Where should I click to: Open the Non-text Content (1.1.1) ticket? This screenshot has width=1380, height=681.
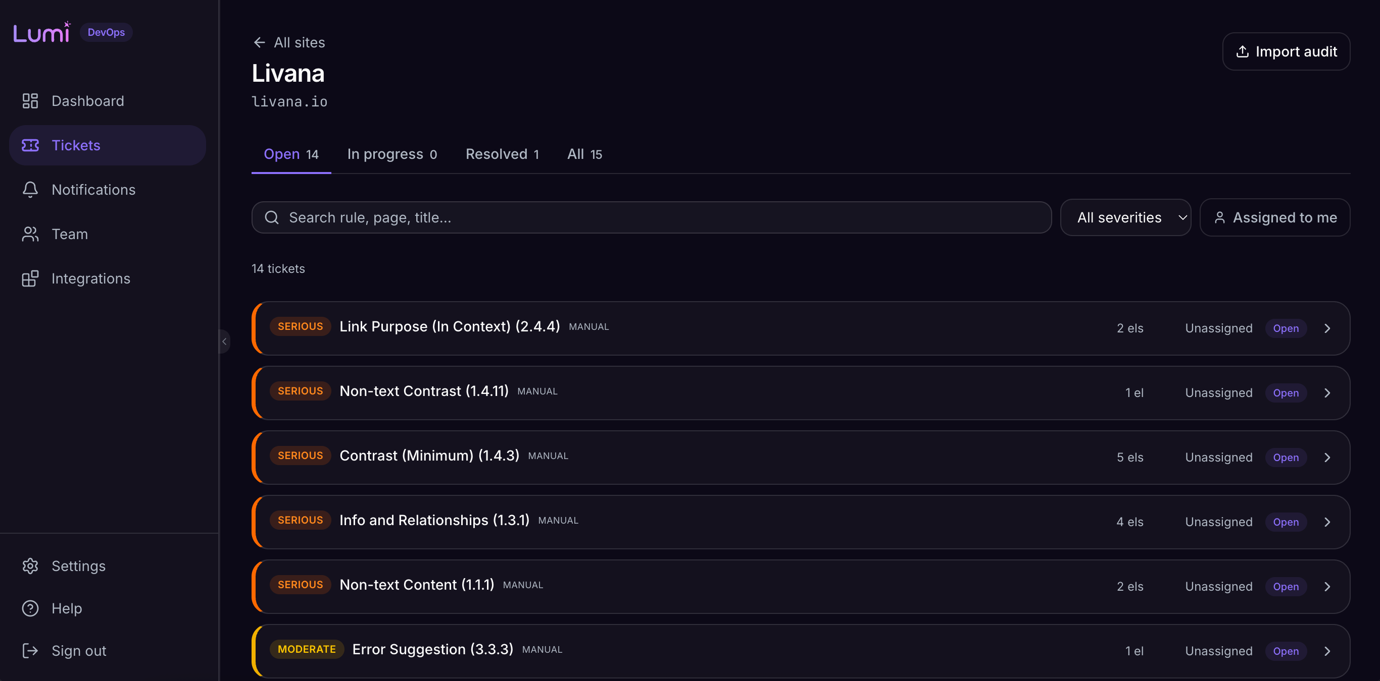click(x=800, y=586)
